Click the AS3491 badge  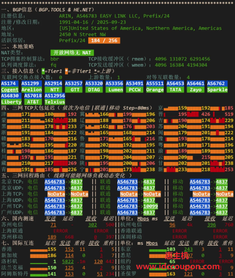(135, 83)
